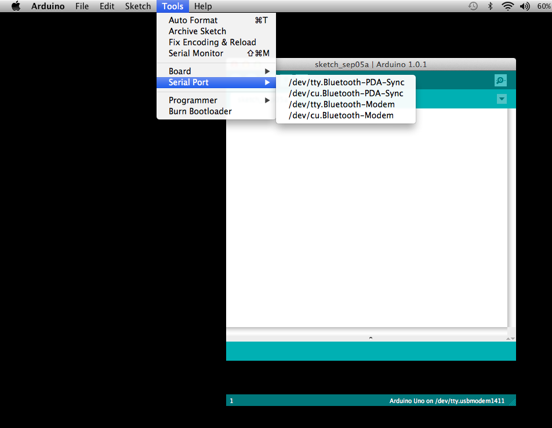
Task: Click the Apple menu icon
Action: click(x=15, y=6)
